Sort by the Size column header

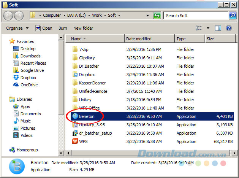(x=220, y=39)
